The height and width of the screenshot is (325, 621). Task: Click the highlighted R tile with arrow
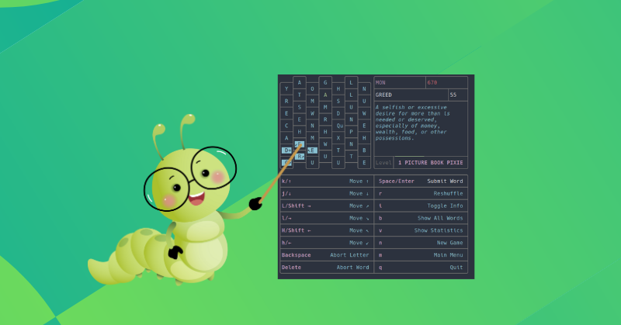300,157
